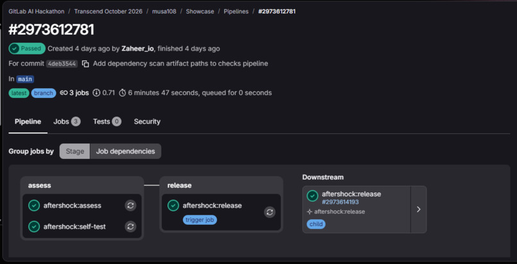Open Showcase project breadcrumb
Screen dimensions: 517x264
200,12
